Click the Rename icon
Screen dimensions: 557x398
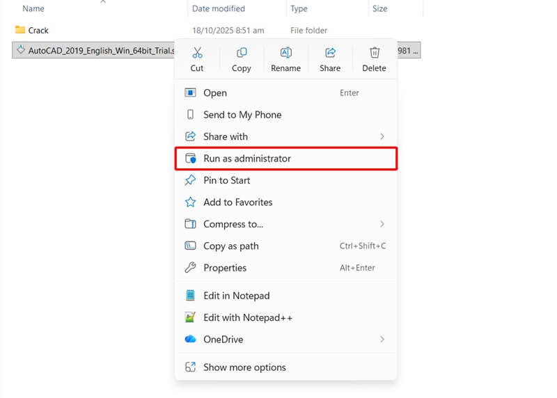click(286, 53)
